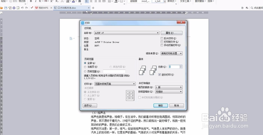Click the page icon in document left margin
Image resolution: width=263 pixels, height=135 pixels.
tap(71, 38)
